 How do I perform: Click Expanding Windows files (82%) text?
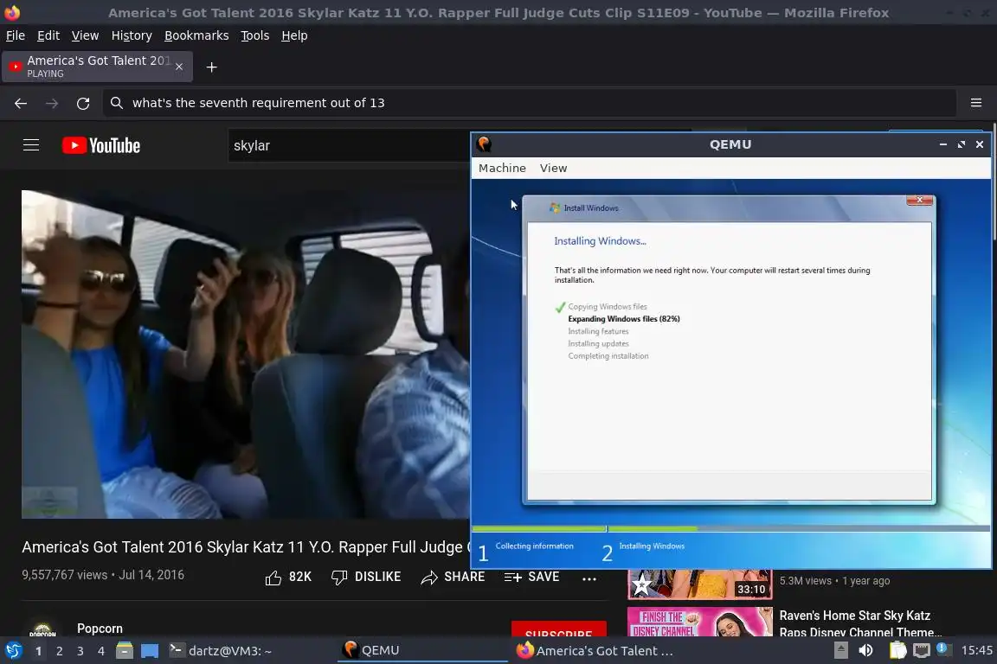click(x=624, y=319)
